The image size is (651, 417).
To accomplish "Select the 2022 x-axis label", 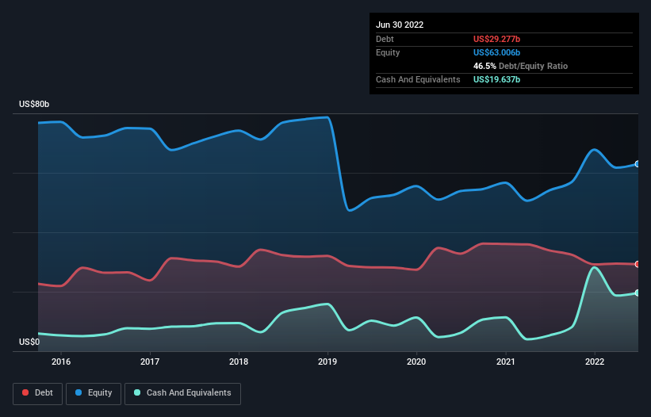I will [x=595, y=362].
